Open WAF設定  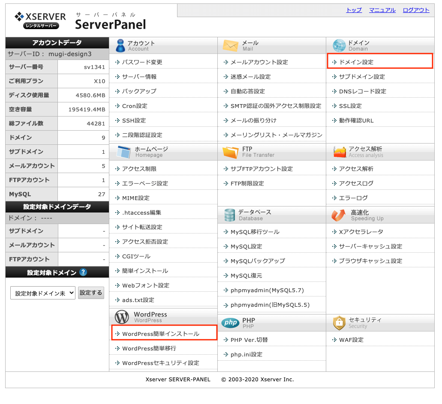coord(351,340)
